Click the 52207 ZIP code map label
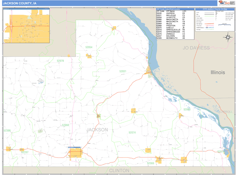Screen dimensions: 237x175 25,152
